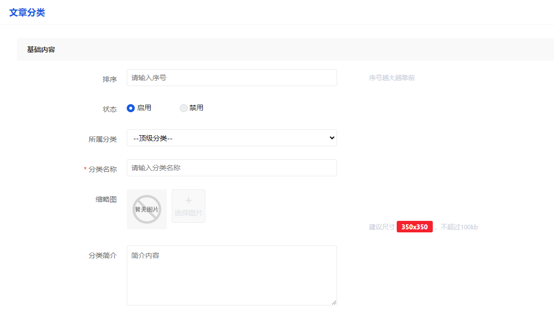This screenshot has height=315, width=554.
Task: Click the red 350x350 size badge
Action: click(414, 227)
